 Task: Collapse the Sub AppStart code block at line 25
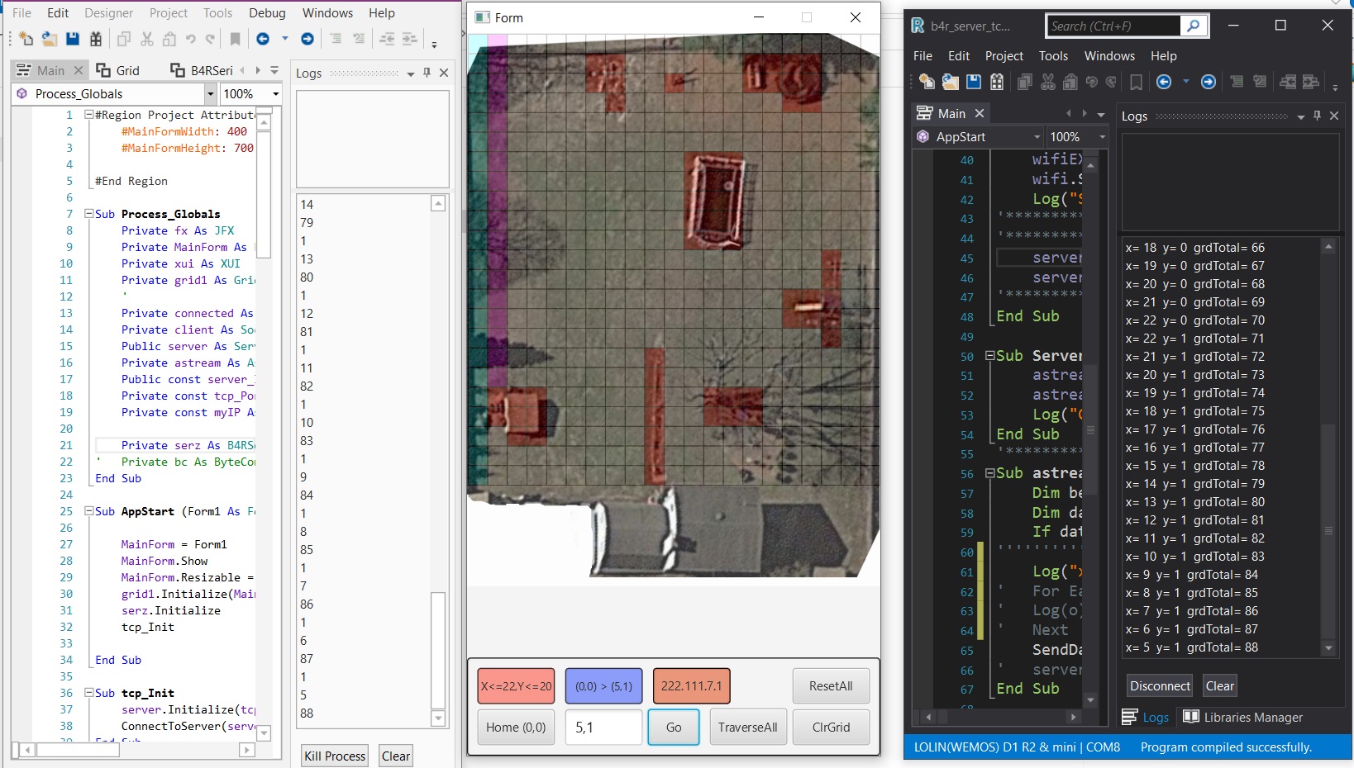(88, 511)
